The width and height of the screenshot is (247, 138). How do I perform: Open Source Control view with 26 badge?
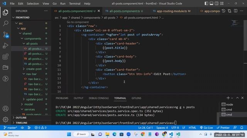(x=6, y=34)
